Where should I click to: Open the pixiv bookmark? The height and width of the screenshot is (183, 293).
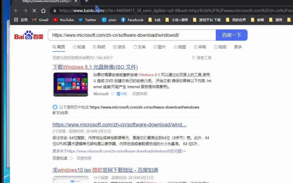[109, 20]
